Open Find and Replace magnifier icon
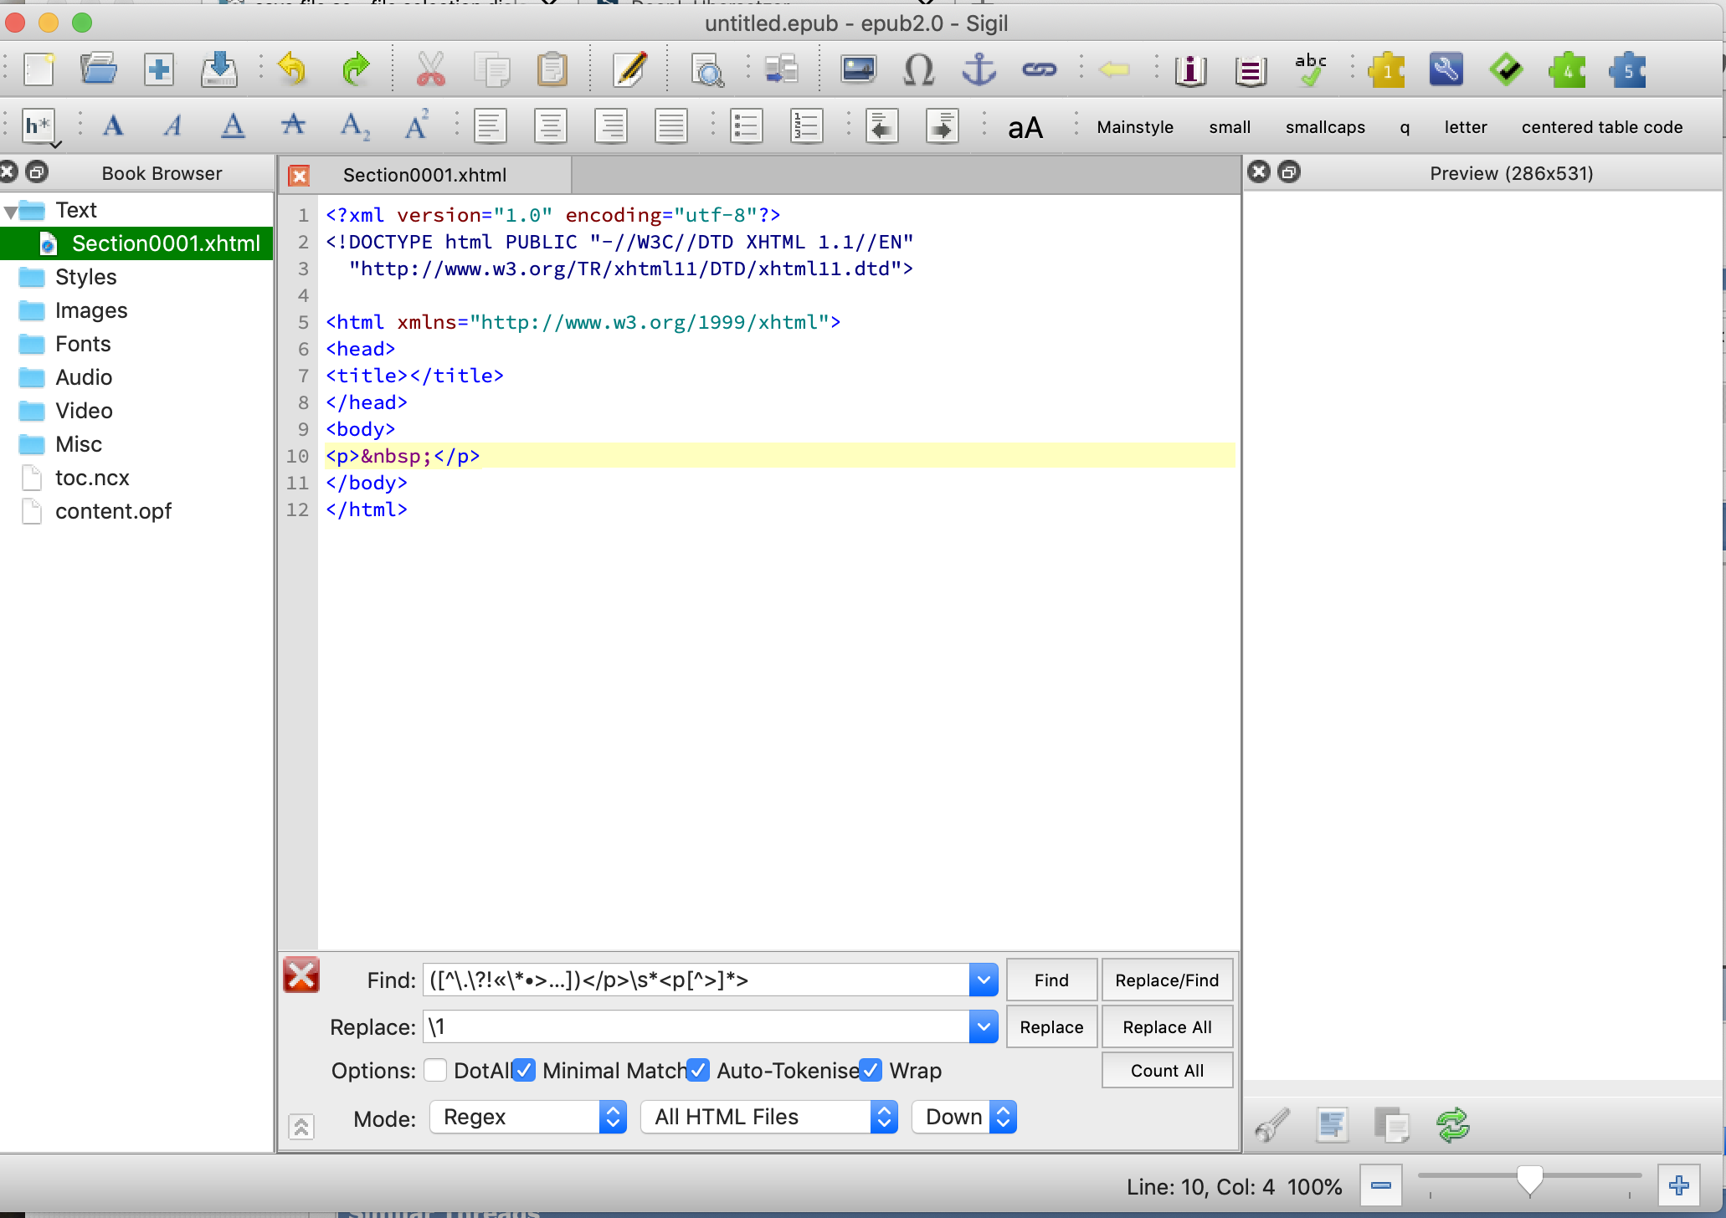 click(x=707, y=71)
